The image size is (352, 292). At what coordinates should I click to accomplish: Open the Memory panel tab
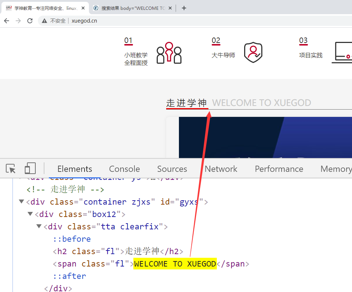336,169
